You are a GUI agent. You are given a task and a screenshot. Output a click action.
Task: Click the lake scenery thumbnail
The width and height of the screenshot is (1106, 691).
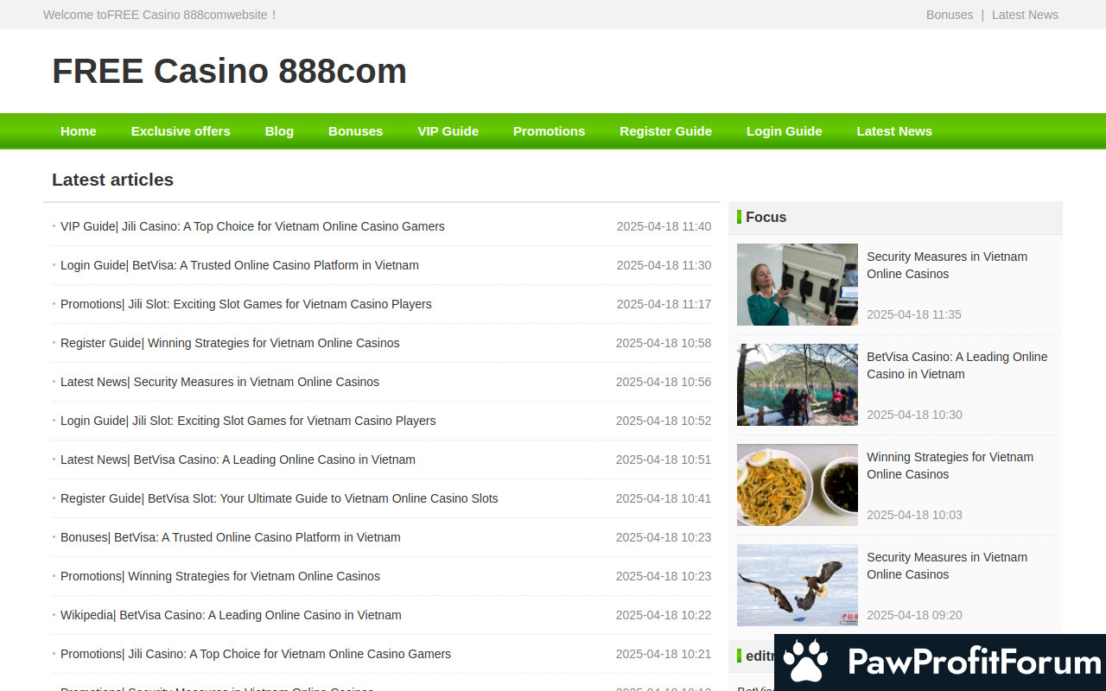pyautogui.click(x=798, y=384)
